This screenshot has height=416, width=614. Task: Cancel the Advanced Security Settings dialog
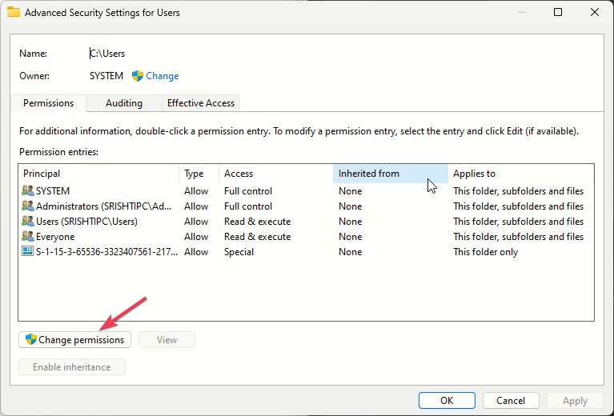511,401
